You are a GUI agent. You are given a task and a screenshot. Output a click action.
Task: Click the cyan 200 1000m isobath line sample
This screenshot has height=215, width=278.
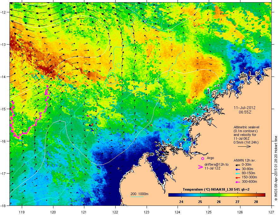[137, 197]
